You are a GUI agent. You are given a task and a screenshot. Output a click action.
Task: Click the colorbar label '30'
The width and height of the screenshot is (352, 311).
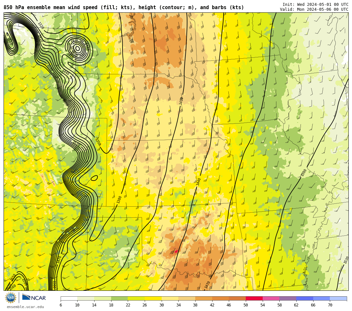(x=161, y=305)
